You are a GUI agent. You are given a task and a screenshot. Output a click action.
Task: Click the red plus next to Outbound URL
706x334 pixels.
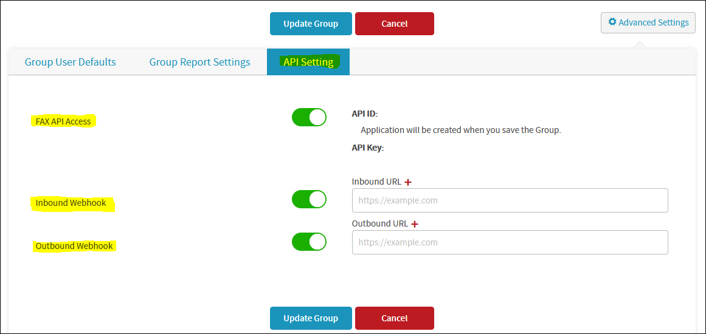(x=415, y=223)
